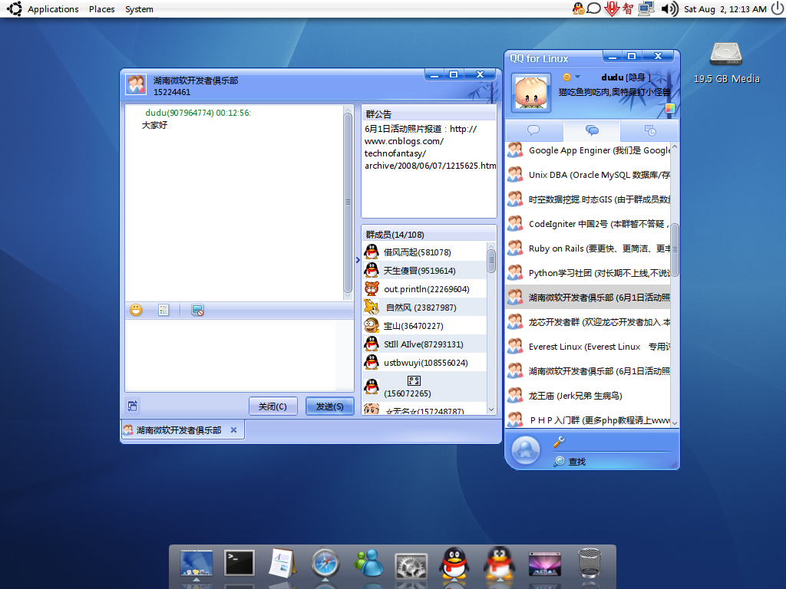Viewport: 786px width, 589px height.
Task: Click the chat history scrollbar thumb
Action: point(348,202)
